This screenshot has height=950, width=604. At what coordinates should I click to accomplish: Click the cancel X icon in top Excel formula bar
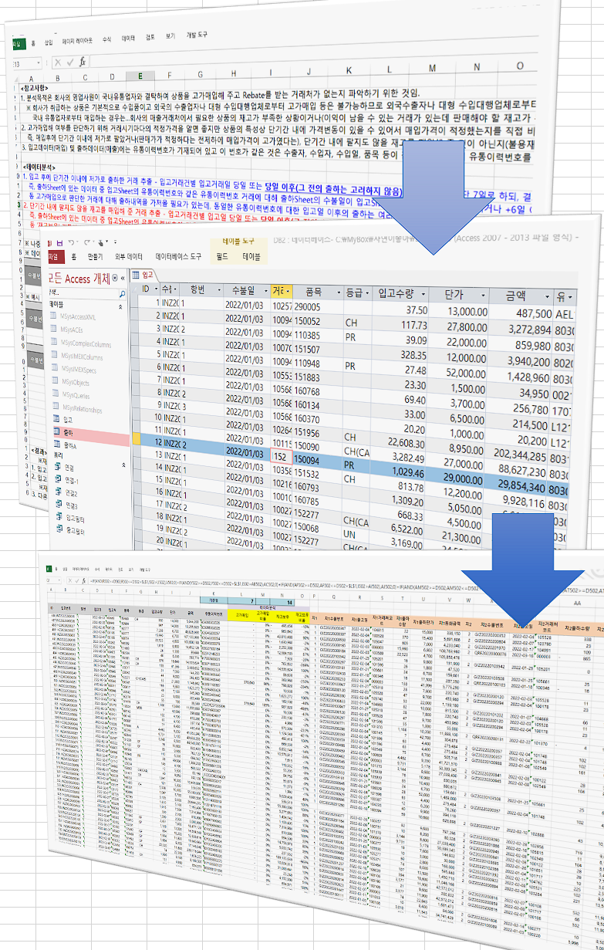(57, 62)
